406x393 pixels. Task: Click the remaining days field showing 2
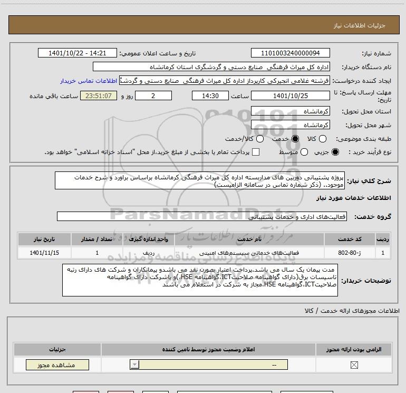[153, 95]
